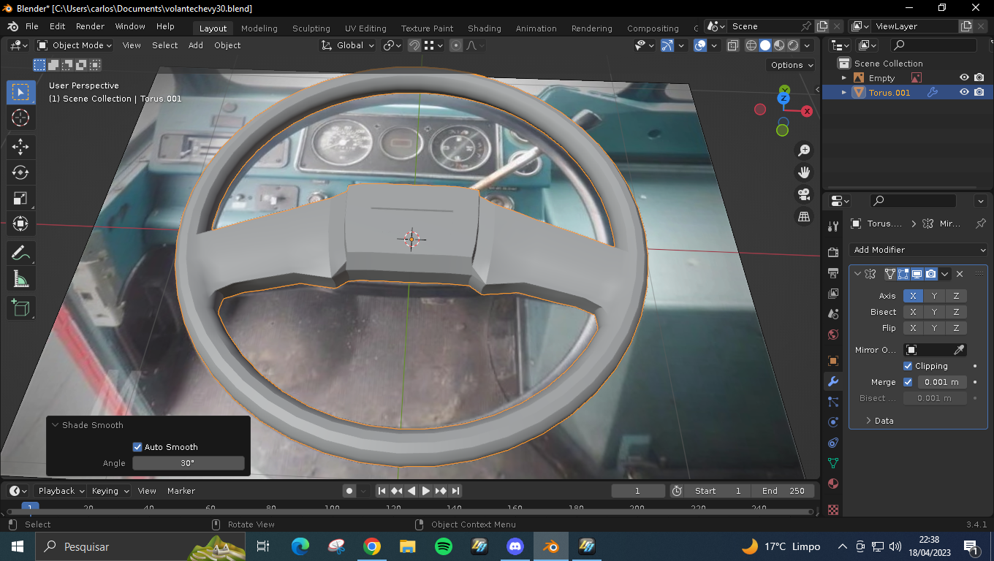Viewport: 994px width, 561px height.
Task: Open the Add Modifier dropdown
Action: coord(919,250)
